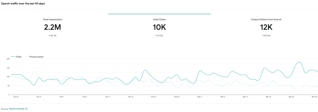Viewport: 318px width, 112px height.
Task: Click the 2.2M impressions value
Action: click(x=52, y=27)
